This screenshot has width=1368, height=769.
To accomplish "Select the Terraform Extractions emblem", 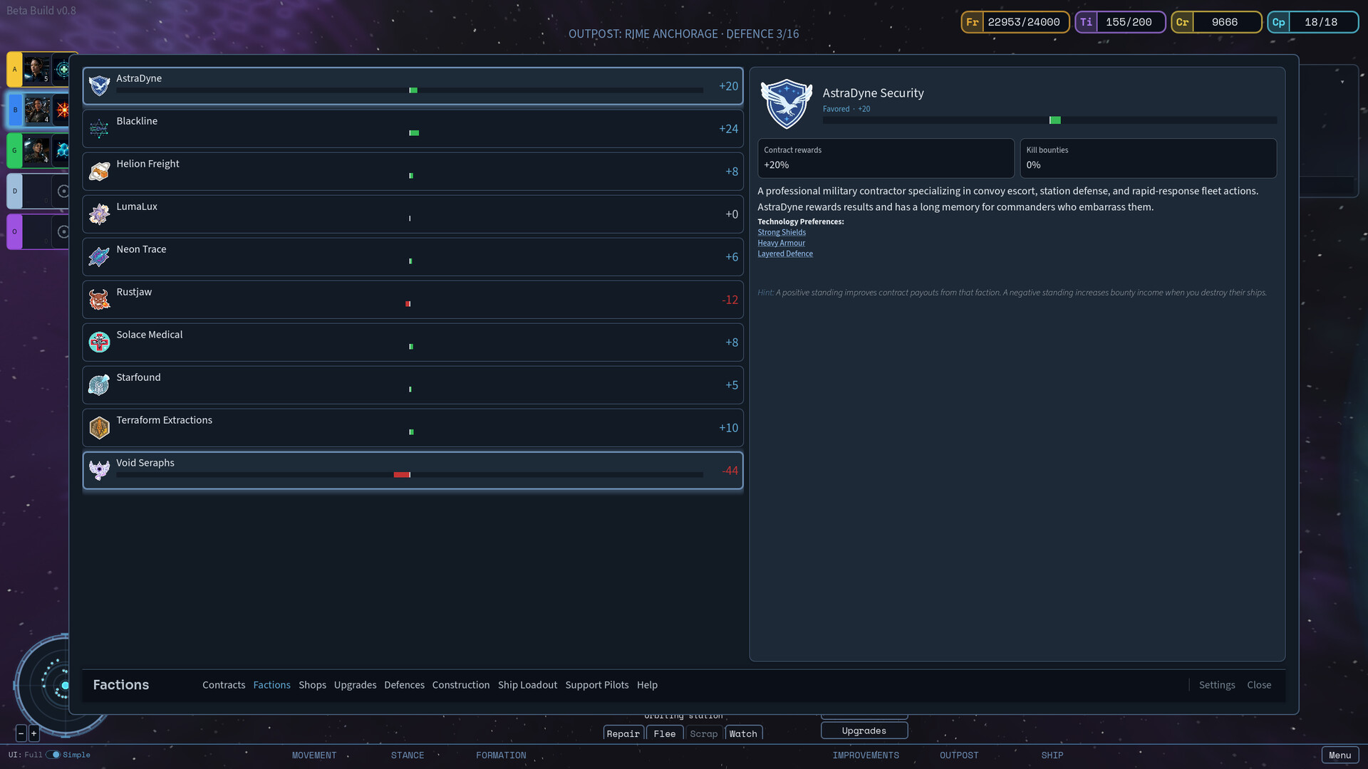I will (99, 427).
